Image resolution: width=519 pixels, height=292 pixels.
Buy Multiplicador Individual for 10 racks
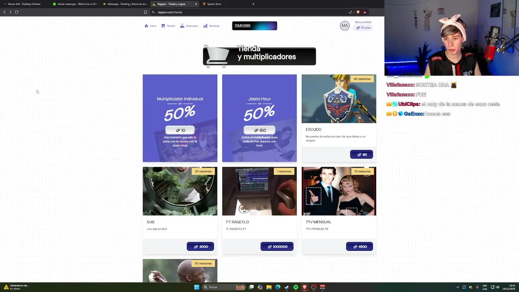[x=180, y=130]
